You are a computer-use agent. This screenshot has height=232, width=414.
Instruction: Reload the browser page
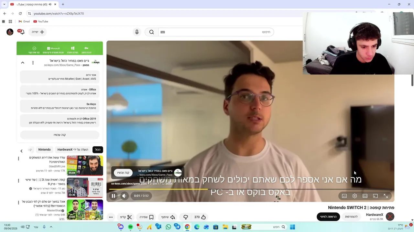coord(20,14)
